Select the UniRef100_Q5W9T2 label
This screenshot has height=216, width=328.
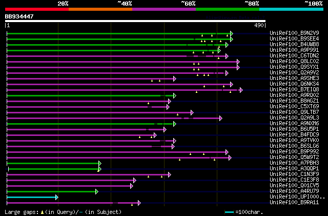click(294, 158)
